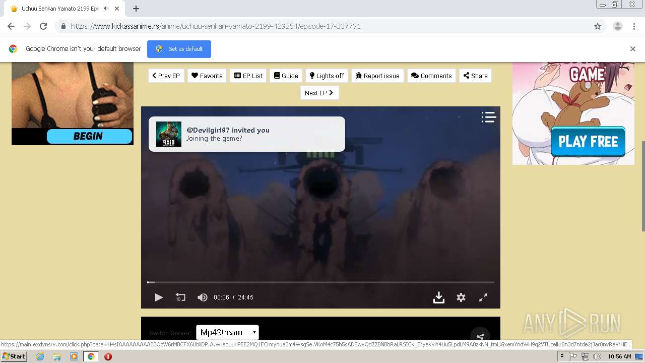Open the red Opera taskbar icon
Image resolution: width=645 pixels, height=363 pixels.
pos(108,356)
